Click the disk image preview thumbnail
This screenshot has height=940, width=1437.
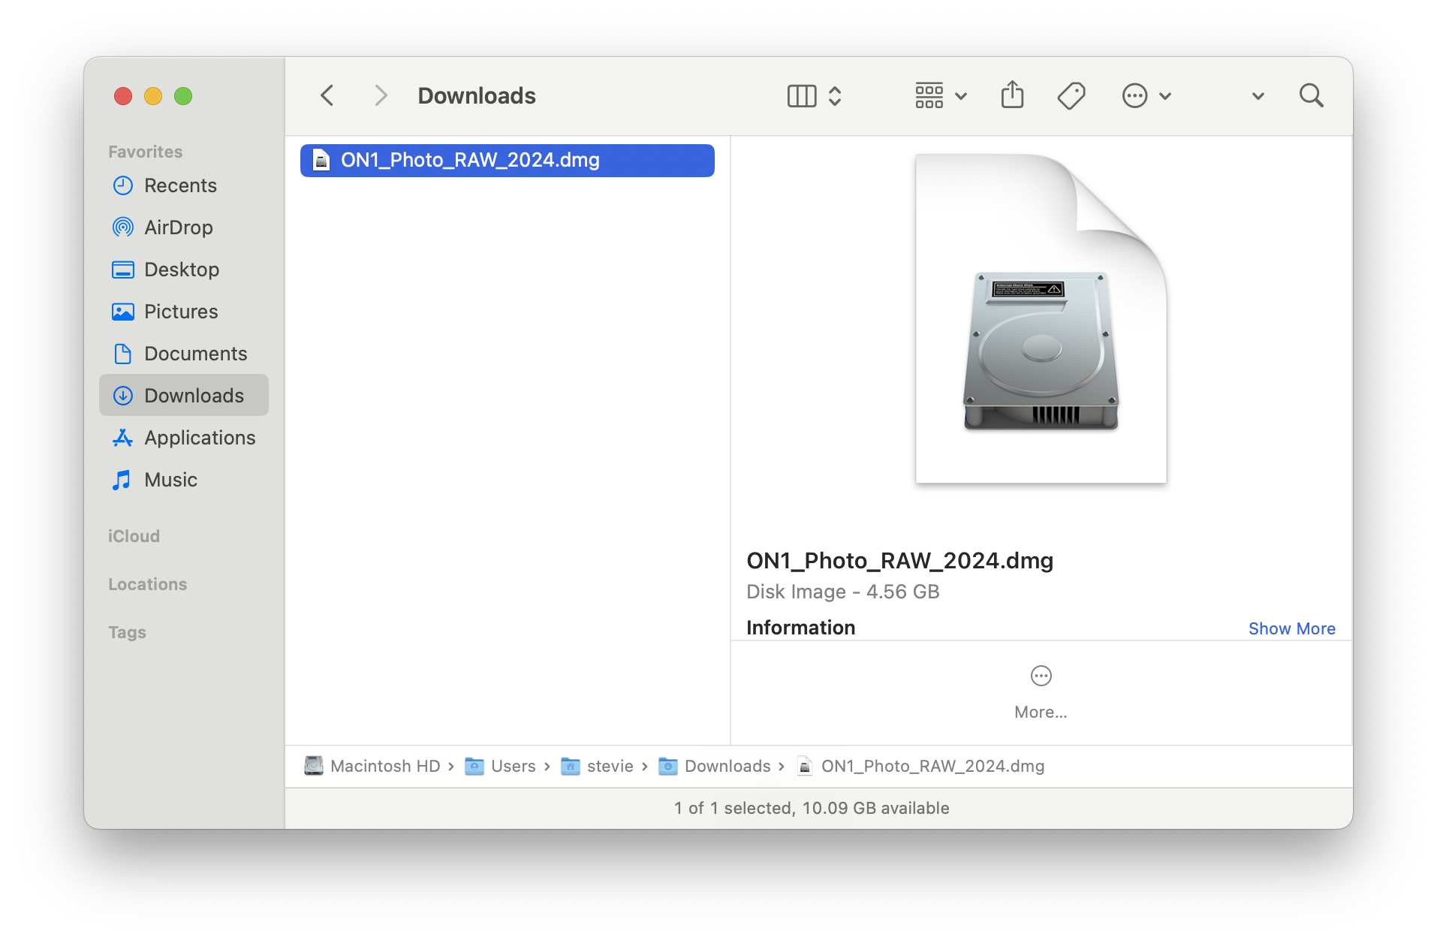(x=1041, y=318)
